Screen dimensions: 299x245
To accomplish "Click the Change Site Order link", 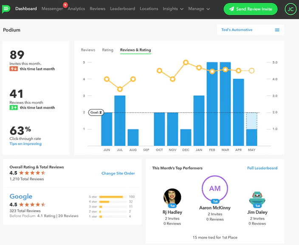I will point(118,173).
